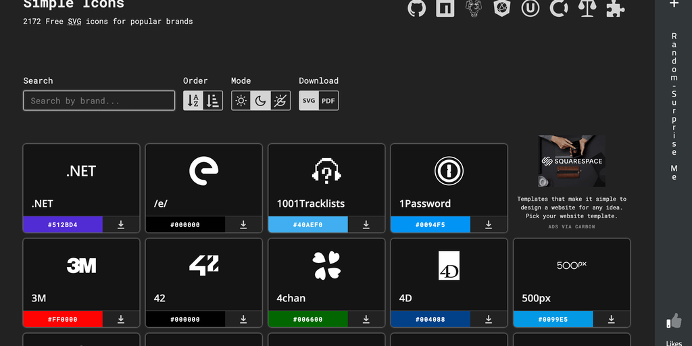Copy the 3M color #FF0000
Screen dimensions: 692x346
coord(63,319)
